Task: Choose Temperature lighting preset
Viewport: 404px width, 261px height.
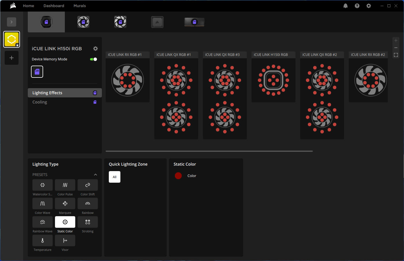Action: [x=43, y=240]
